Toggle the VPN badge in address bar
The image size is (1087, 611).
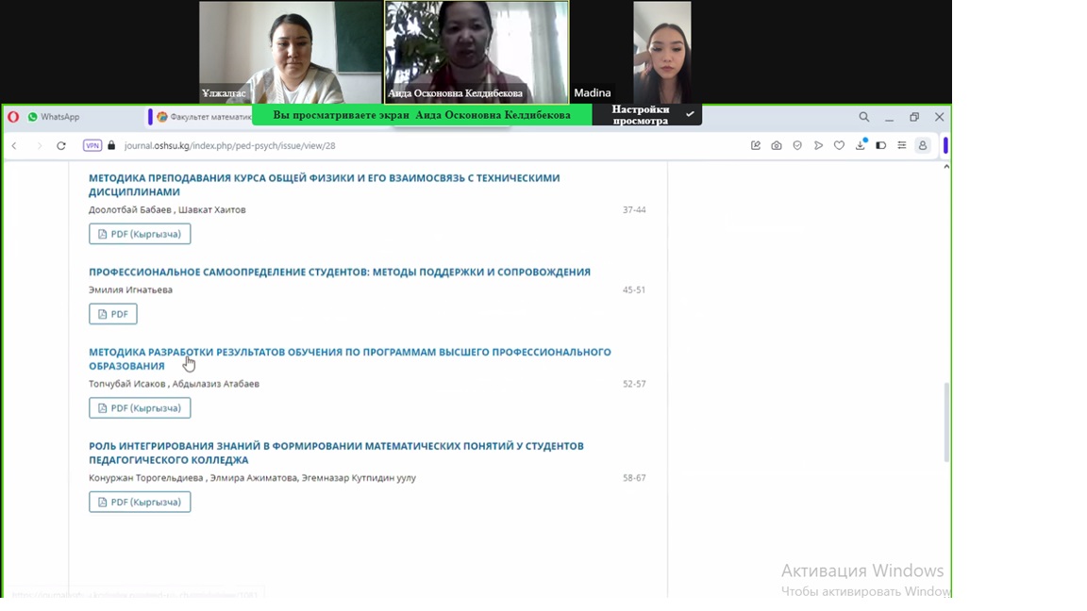92,146
